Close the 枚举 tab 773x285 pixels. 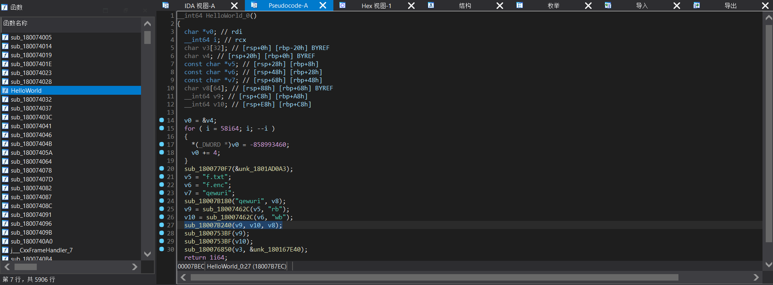[588, 6]
